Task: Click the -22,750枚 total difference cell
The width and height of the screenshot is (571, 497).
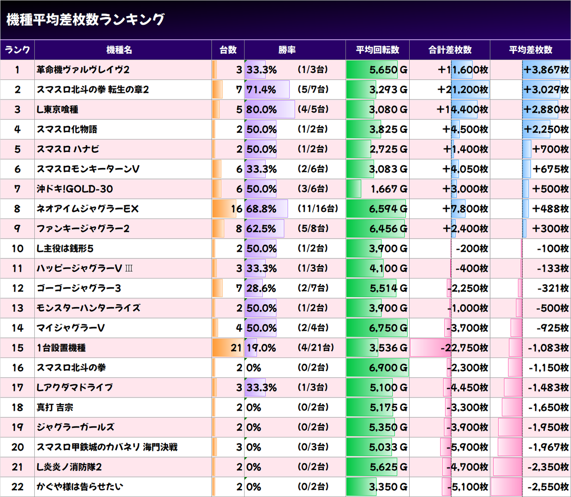Action: (x=450, y=348)
